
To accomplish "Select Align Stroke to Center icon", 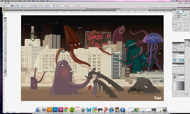I will [178, 17].
